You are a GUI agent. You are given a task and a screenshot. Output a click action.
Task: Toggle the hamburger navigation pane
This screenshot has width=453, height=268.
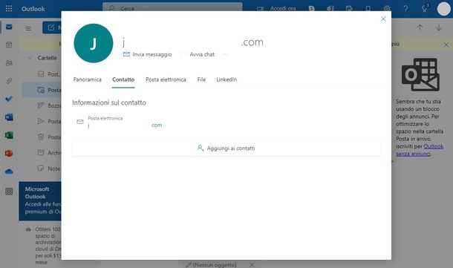click(x=28, y=28)
